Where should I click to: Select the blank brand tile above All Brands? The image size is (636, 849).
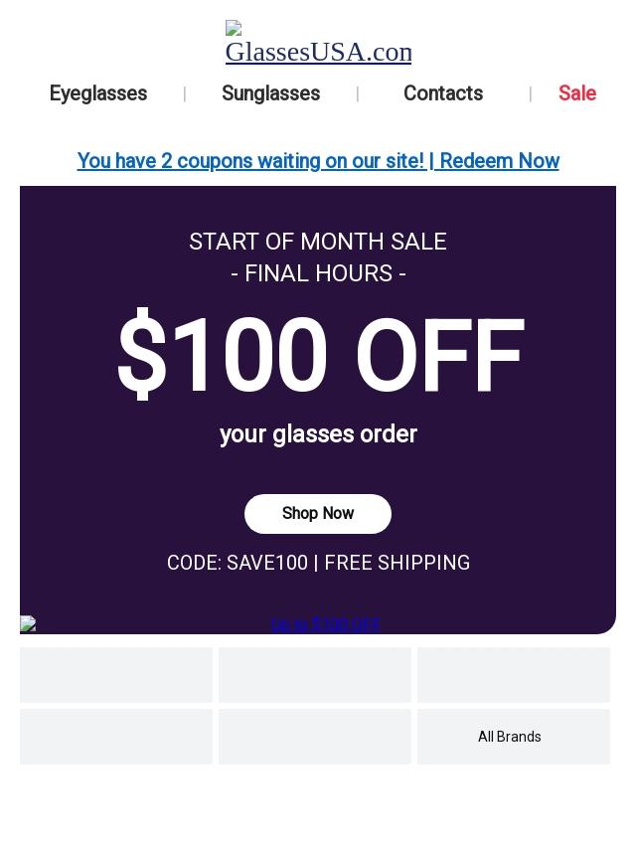[x=513, y=675]
